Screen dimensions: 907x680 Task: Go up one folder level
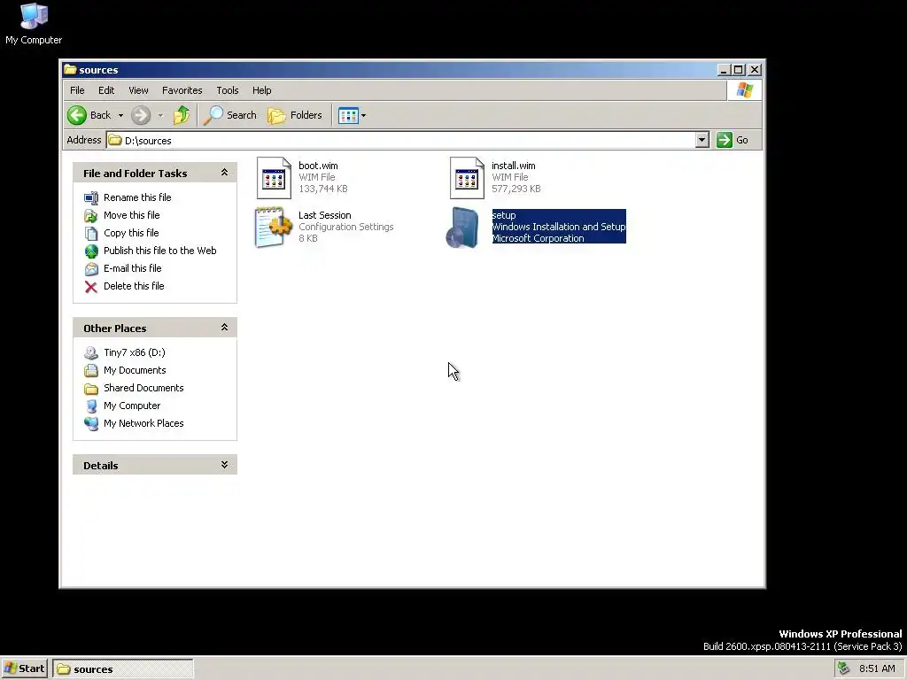182,115
